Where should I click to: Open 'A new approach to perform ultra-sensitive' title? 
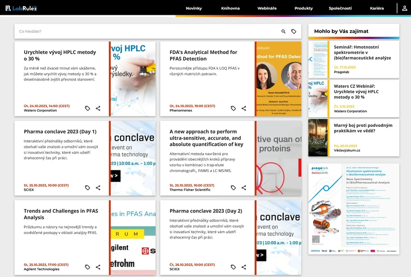(x=206, y=138)
